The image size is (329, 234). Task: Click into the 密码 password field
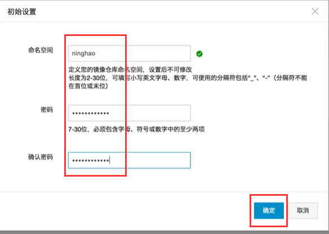[x=130, y=113]
